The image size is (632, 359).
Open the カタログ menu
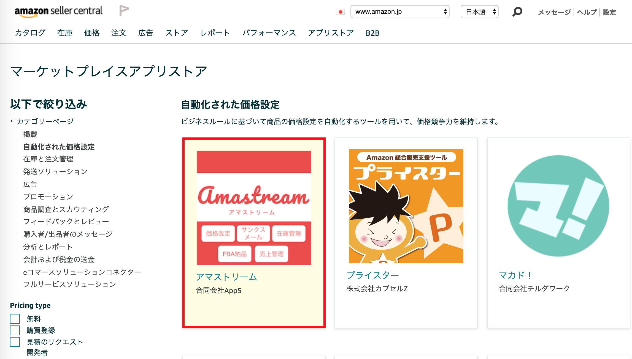coord(30,33)
